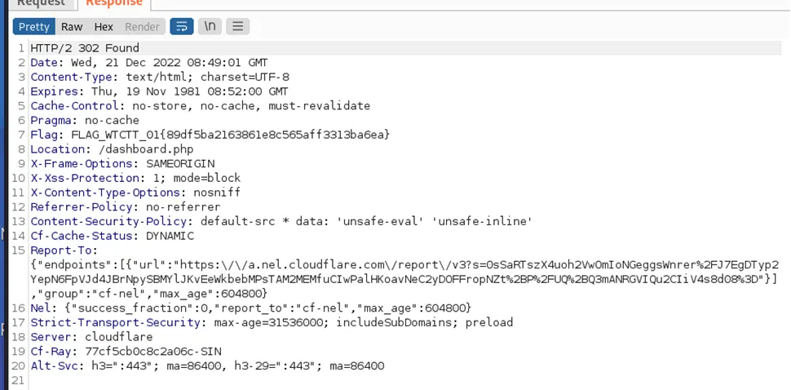Open the Request tab
The image size is (791, 390).
point(42,3)
